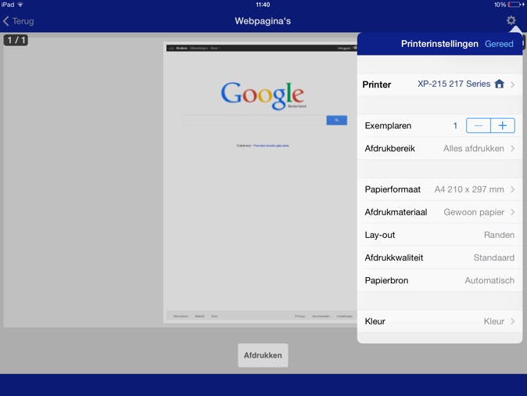Go back with the Terug button
Viewport: 527px width, 396px height.
[x=19, y=21]
